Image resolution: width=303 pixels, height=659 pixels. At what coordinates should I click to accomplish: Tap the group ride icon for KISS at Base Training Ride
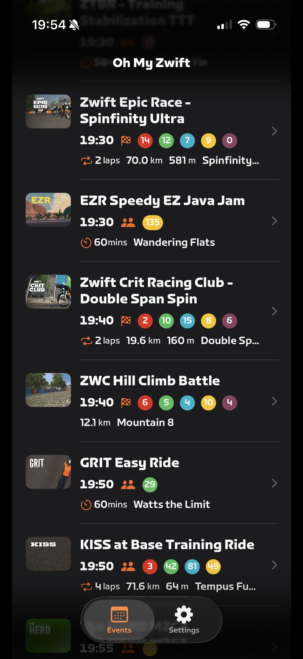pos(128,567)
